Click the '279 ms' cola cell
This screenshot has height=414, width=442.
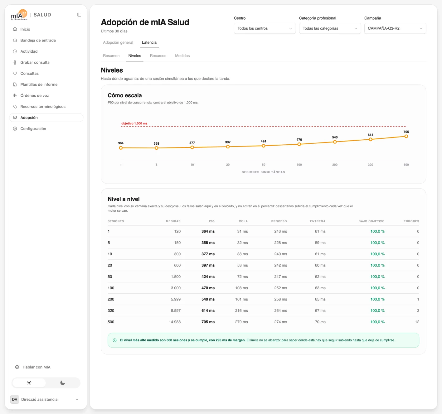241,322
